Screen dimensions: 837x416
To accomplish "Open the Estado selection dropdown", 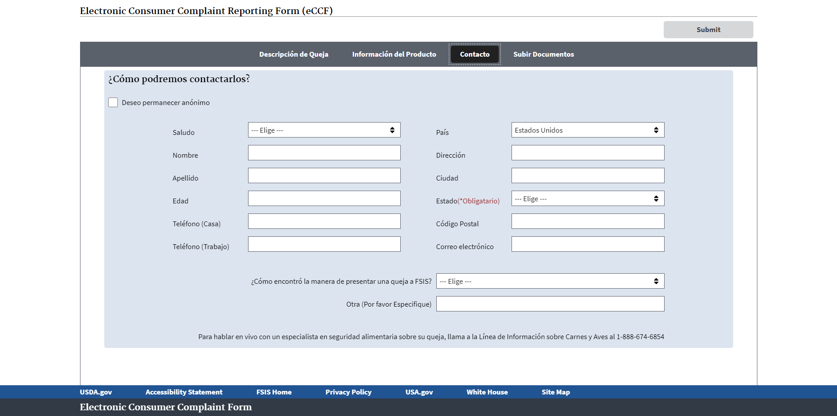I will [587, 199].
